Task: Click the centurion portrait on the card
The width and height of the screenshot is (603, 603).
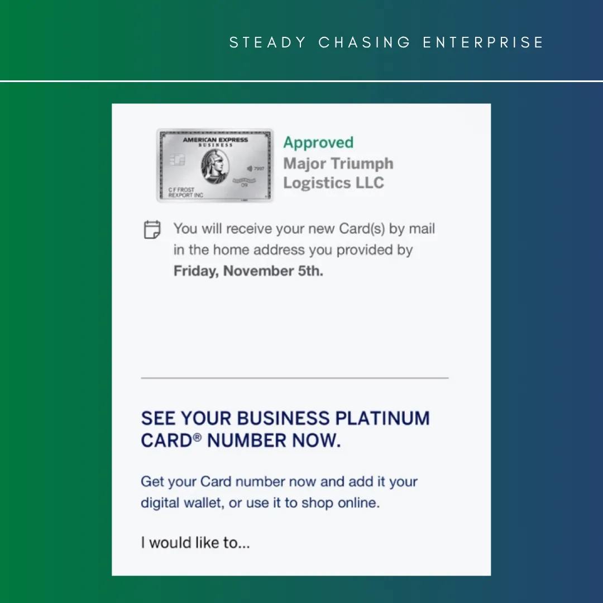Action: (216, 166)
